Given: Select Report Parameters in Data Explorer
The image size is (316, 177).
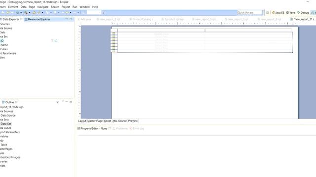Looking at the screenshot, I should click(x=8, y=54).
